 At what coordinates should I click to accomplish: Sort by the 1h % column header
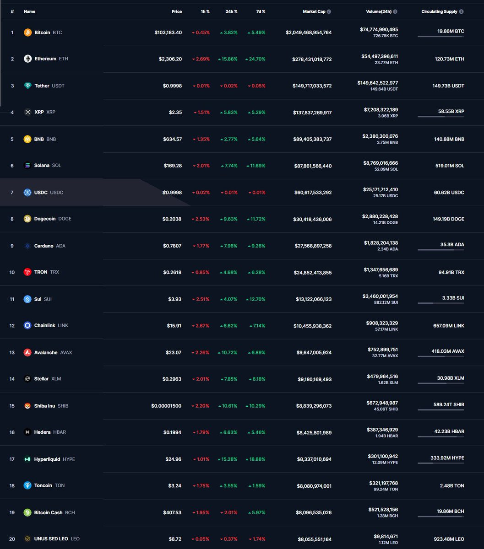coord(205,12)
